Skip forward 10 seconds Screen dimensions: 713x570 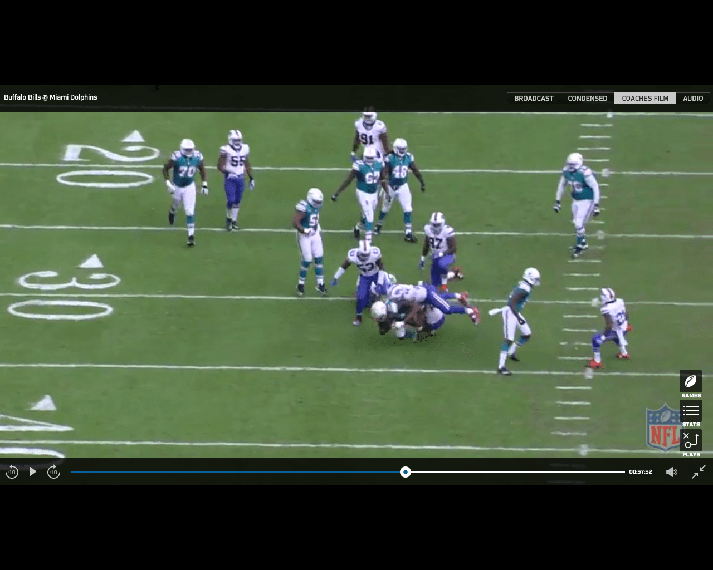(53, 472)
